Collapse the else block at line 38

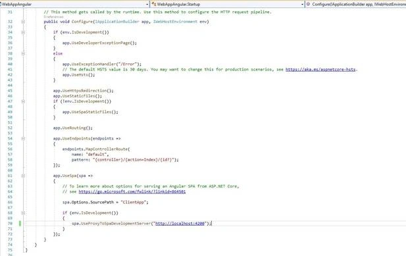coord(23,53)
